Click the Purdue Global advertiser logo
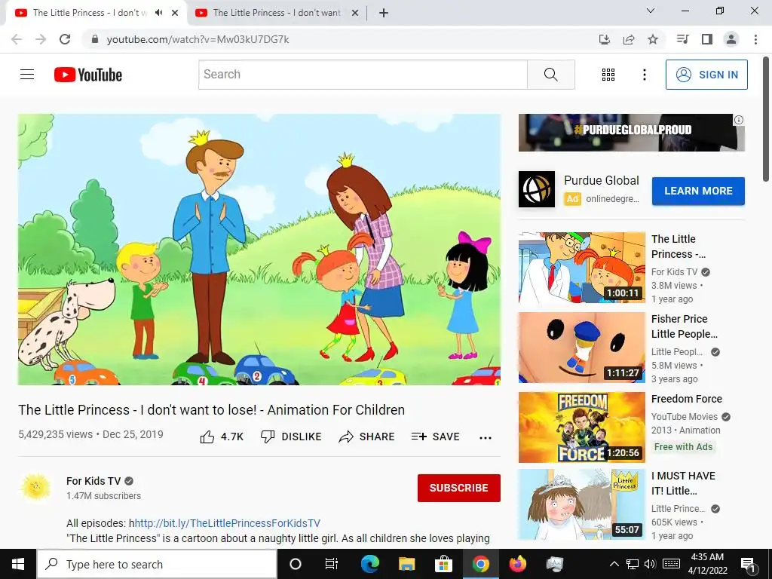Viewport: 772px width, 579px height. (537, 189)
